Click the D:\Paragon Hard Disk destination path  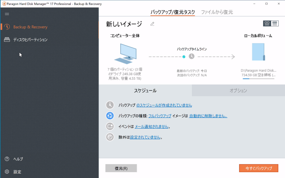coord(258,70)
